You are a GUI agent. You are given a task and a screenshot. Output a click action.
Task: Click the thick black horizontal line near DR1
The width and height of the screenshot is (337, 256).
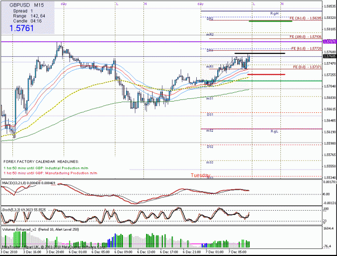(260, 53)
